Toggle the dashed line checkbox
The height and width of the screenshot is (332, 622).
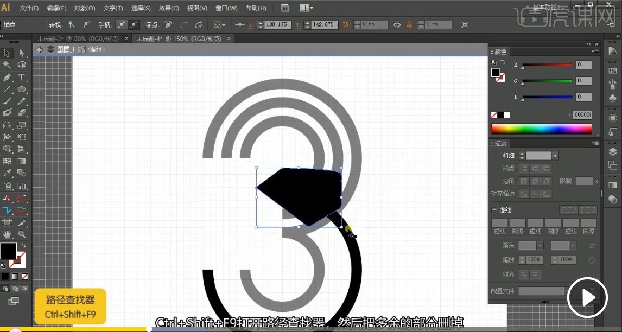click(494, 210)
